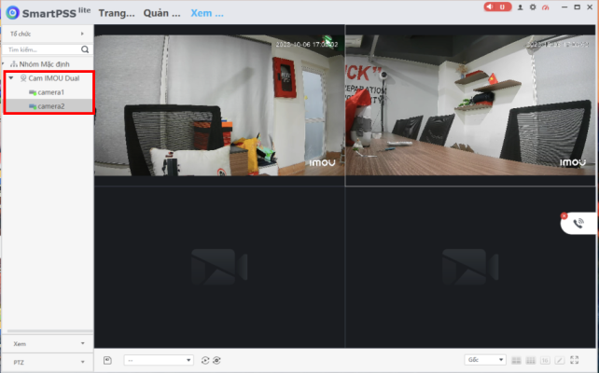This screenshot has width=599, height=373.
Task: Select the empty bottom-left video pane
Action: point(219,267)
